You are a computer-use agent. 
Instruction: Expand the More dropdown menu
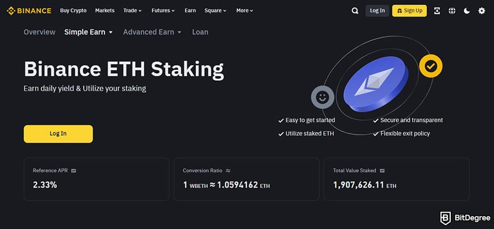(245, 11)
